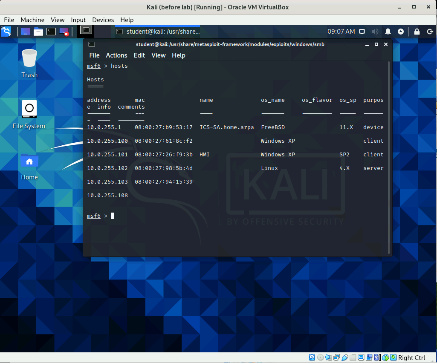The image size is (437, 363).
Task: Click the log out panel icon
Action: pos(430,32)
